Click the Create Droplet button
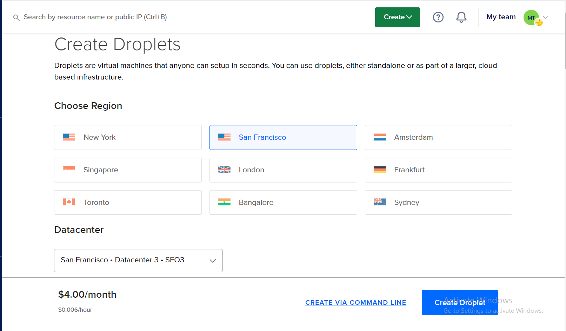 click(x=459, y=302)
